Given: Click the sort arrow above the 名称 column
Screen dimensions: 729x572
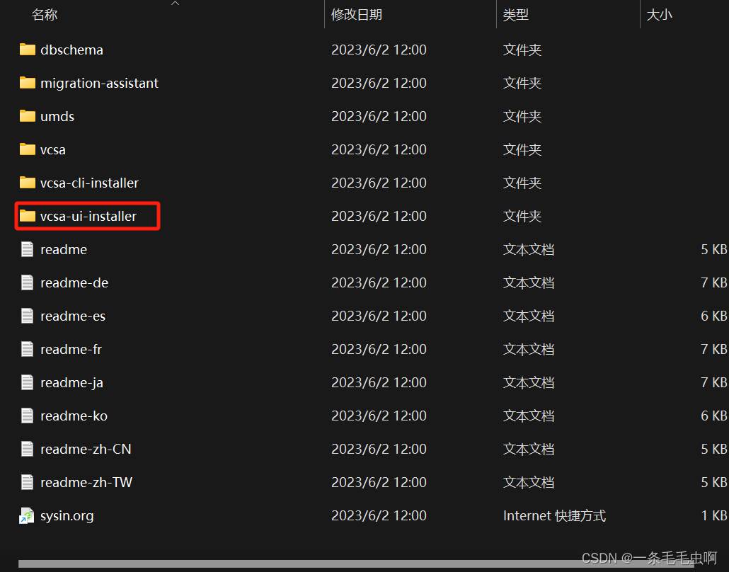Looking at the screenshot, I should pos(175,4).
